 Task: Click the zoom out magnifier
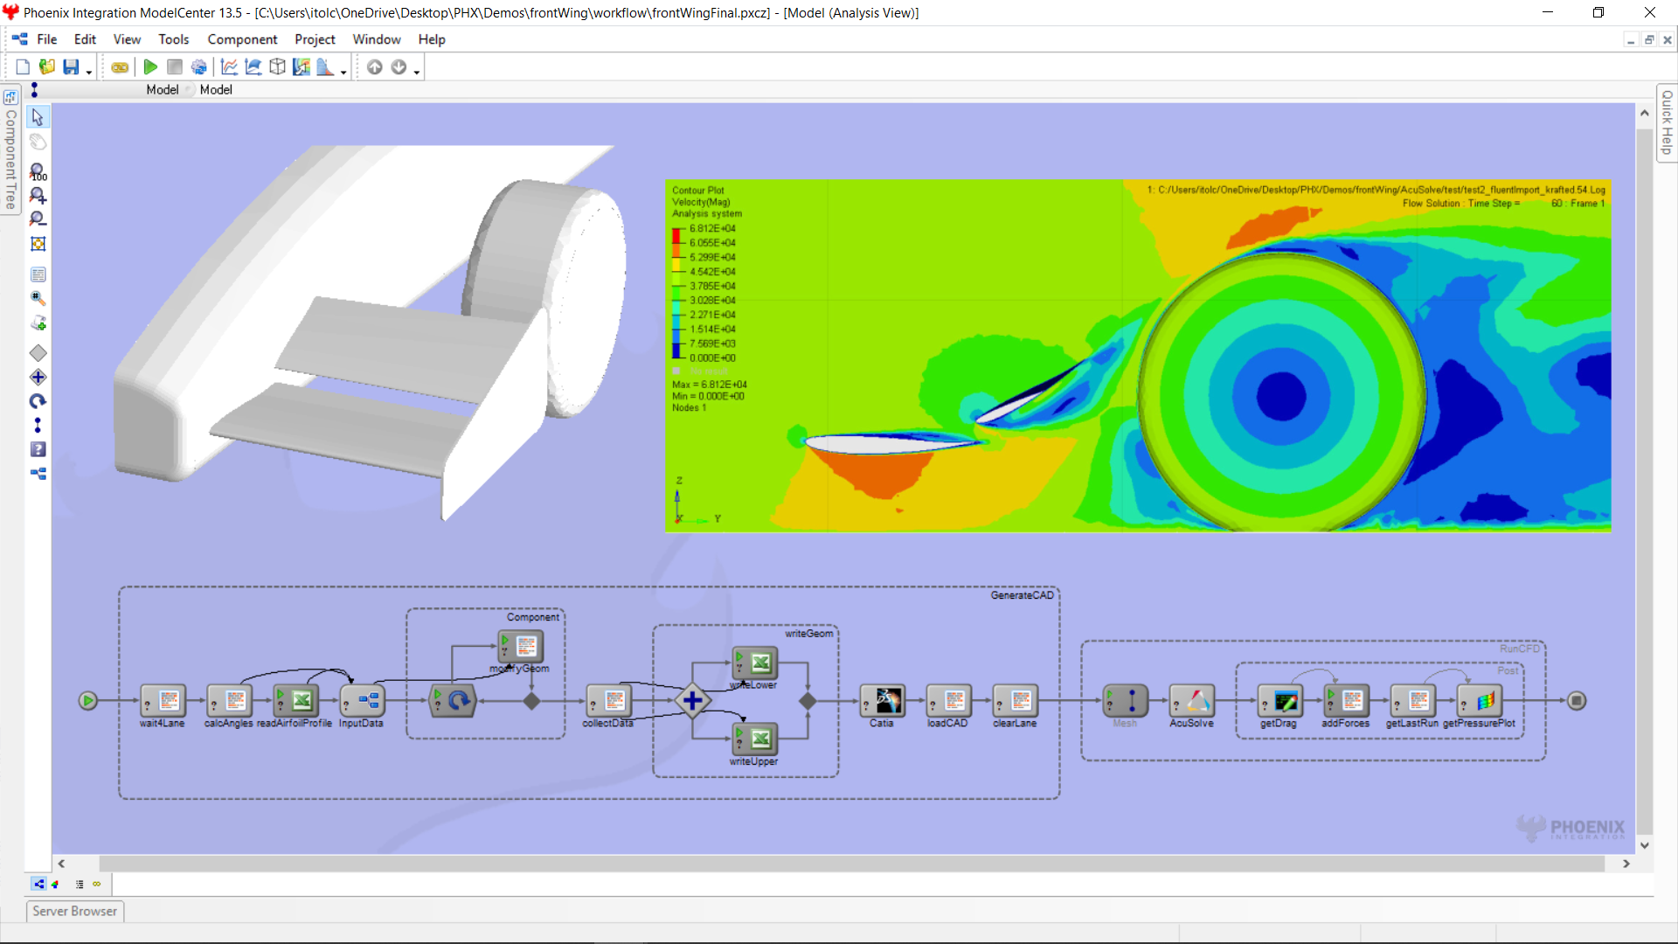tap(38, 219)
